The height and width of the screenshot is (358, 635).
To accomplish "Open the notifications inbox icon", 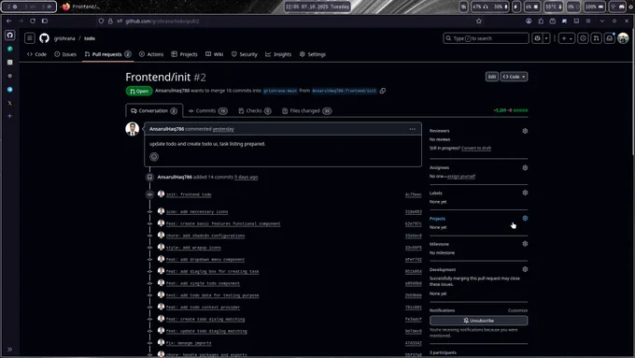I will coord(610,38).
